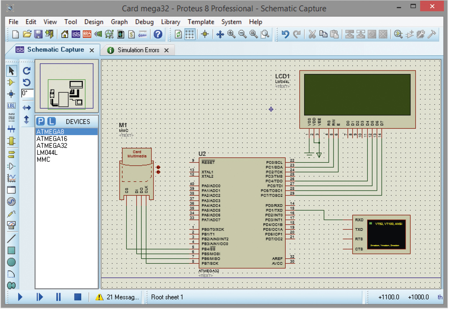Click the overview window thumbnail

coord(67,86)
